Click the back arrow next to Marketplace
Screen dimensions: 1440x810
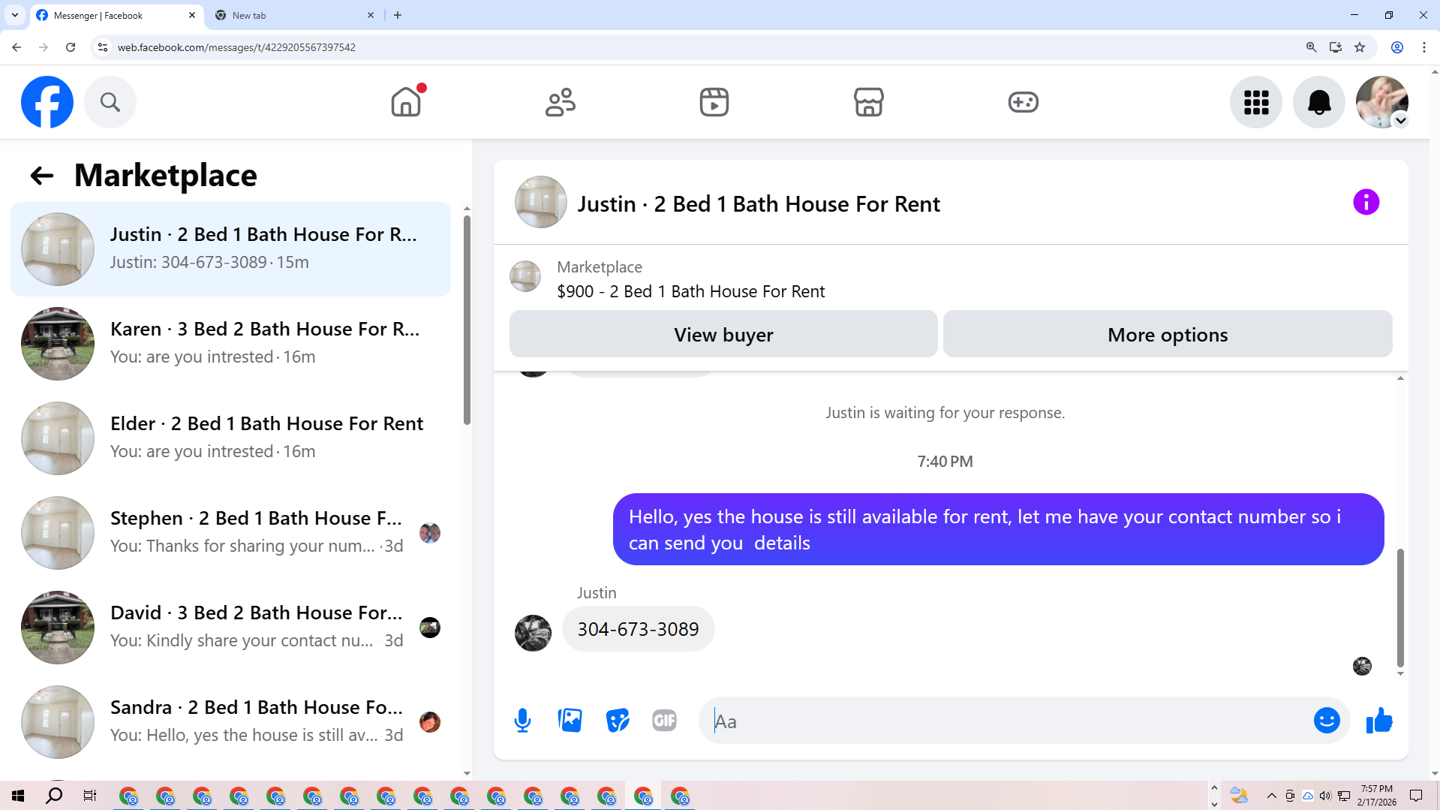tap(41, 176)
